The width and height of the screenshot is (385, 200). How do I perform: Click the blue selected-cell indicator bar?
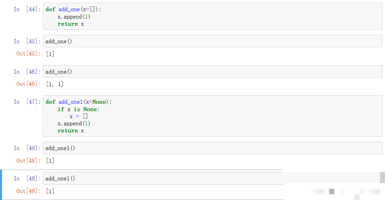click(1, 184)
